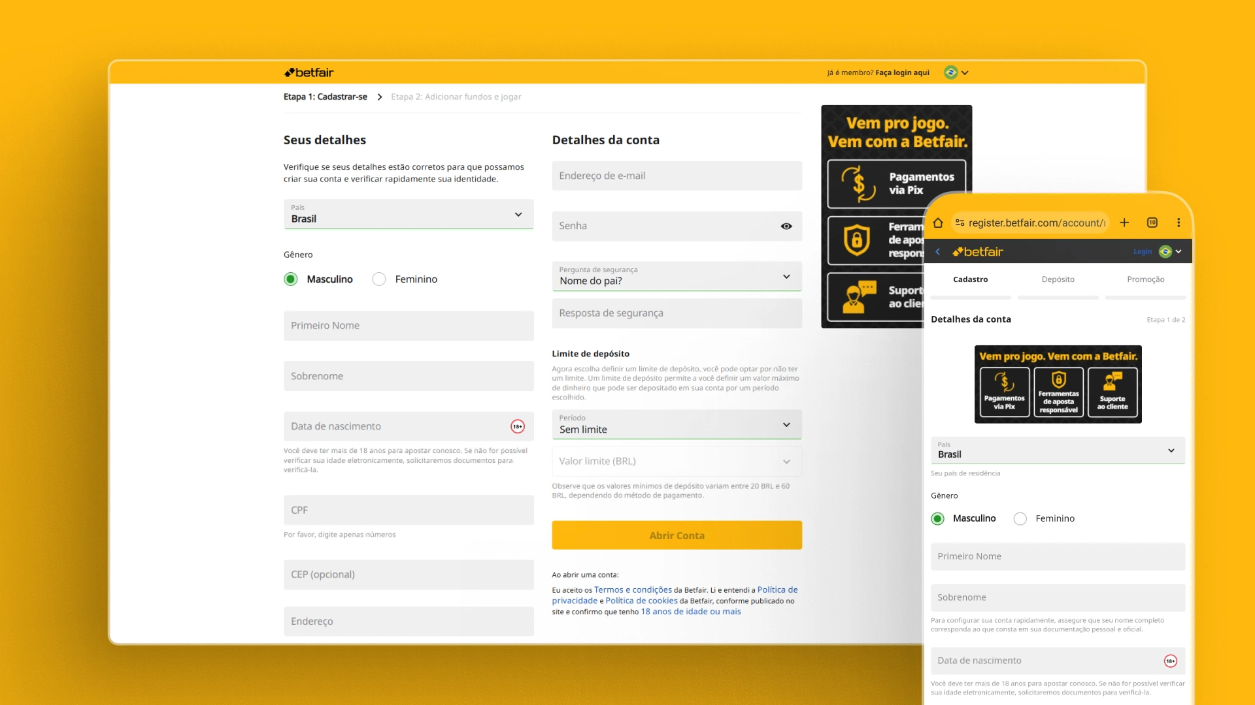Screen dimensions: 1255x705
Task: Click the CPF input field
Action: 409,510
